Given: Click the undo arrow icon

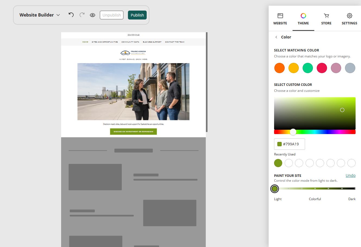Looking at the screenshot, I should (71, 15).
